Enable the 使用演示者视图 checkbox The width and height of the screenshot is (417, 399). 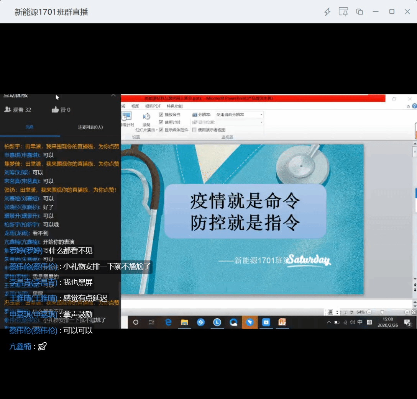coord(194,130)
